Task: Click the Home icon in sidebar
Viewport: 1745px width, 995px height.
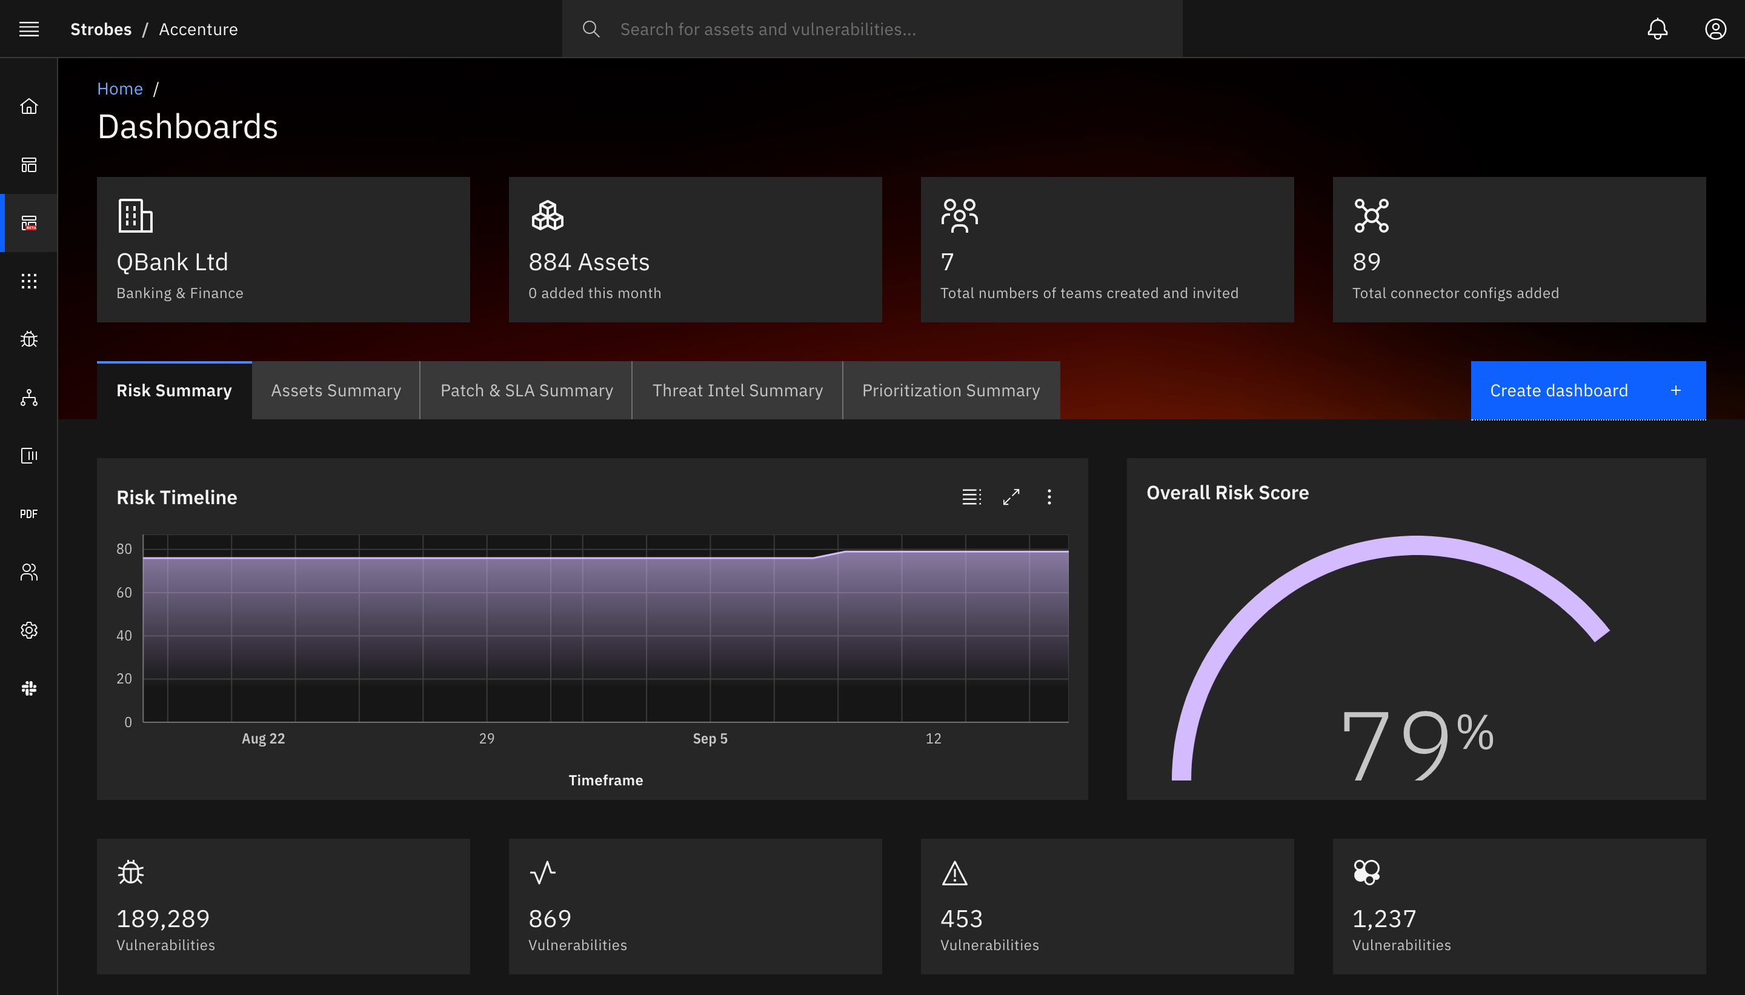Action: coord(28,107)
